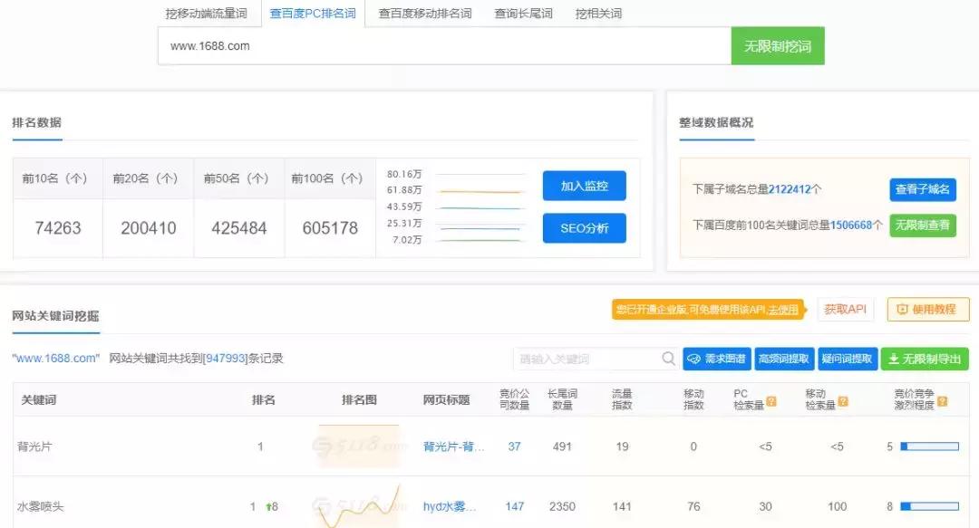Follow the 背光片-背... webpage title link
Viewport: 979px width, 528px height.
pos(451,446)
